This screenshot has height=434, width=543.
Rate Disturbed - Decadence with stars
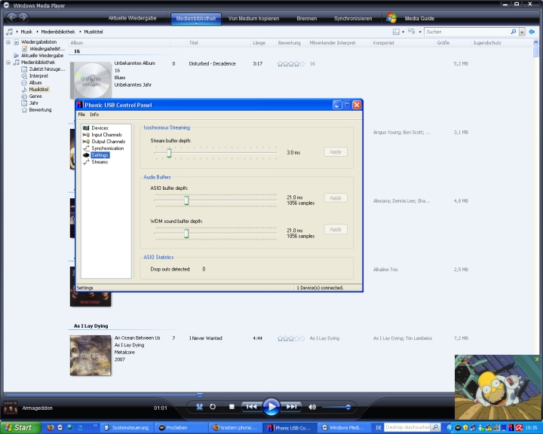click(x=291, y=64)
